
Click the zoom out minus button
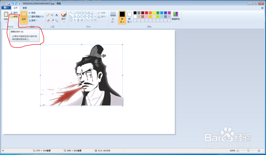[x=238, y=150]
